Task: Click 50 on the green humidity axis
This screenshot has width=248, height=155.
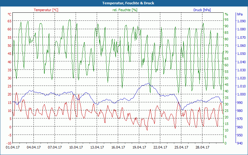Action: [x=227, y=78]
